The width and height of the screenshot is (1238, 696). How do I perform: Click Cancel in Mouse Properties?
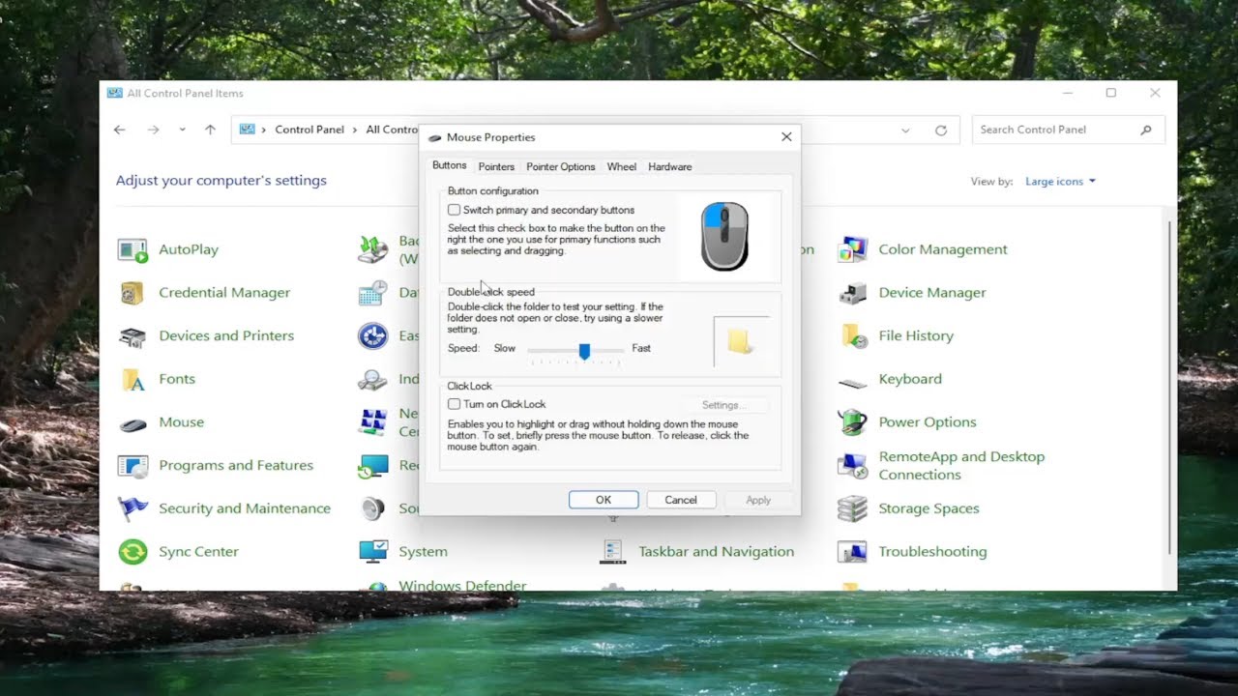[681, 500]
